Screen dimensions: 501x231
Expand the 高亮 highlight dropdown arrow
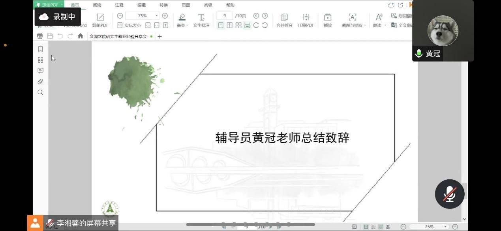187,26
